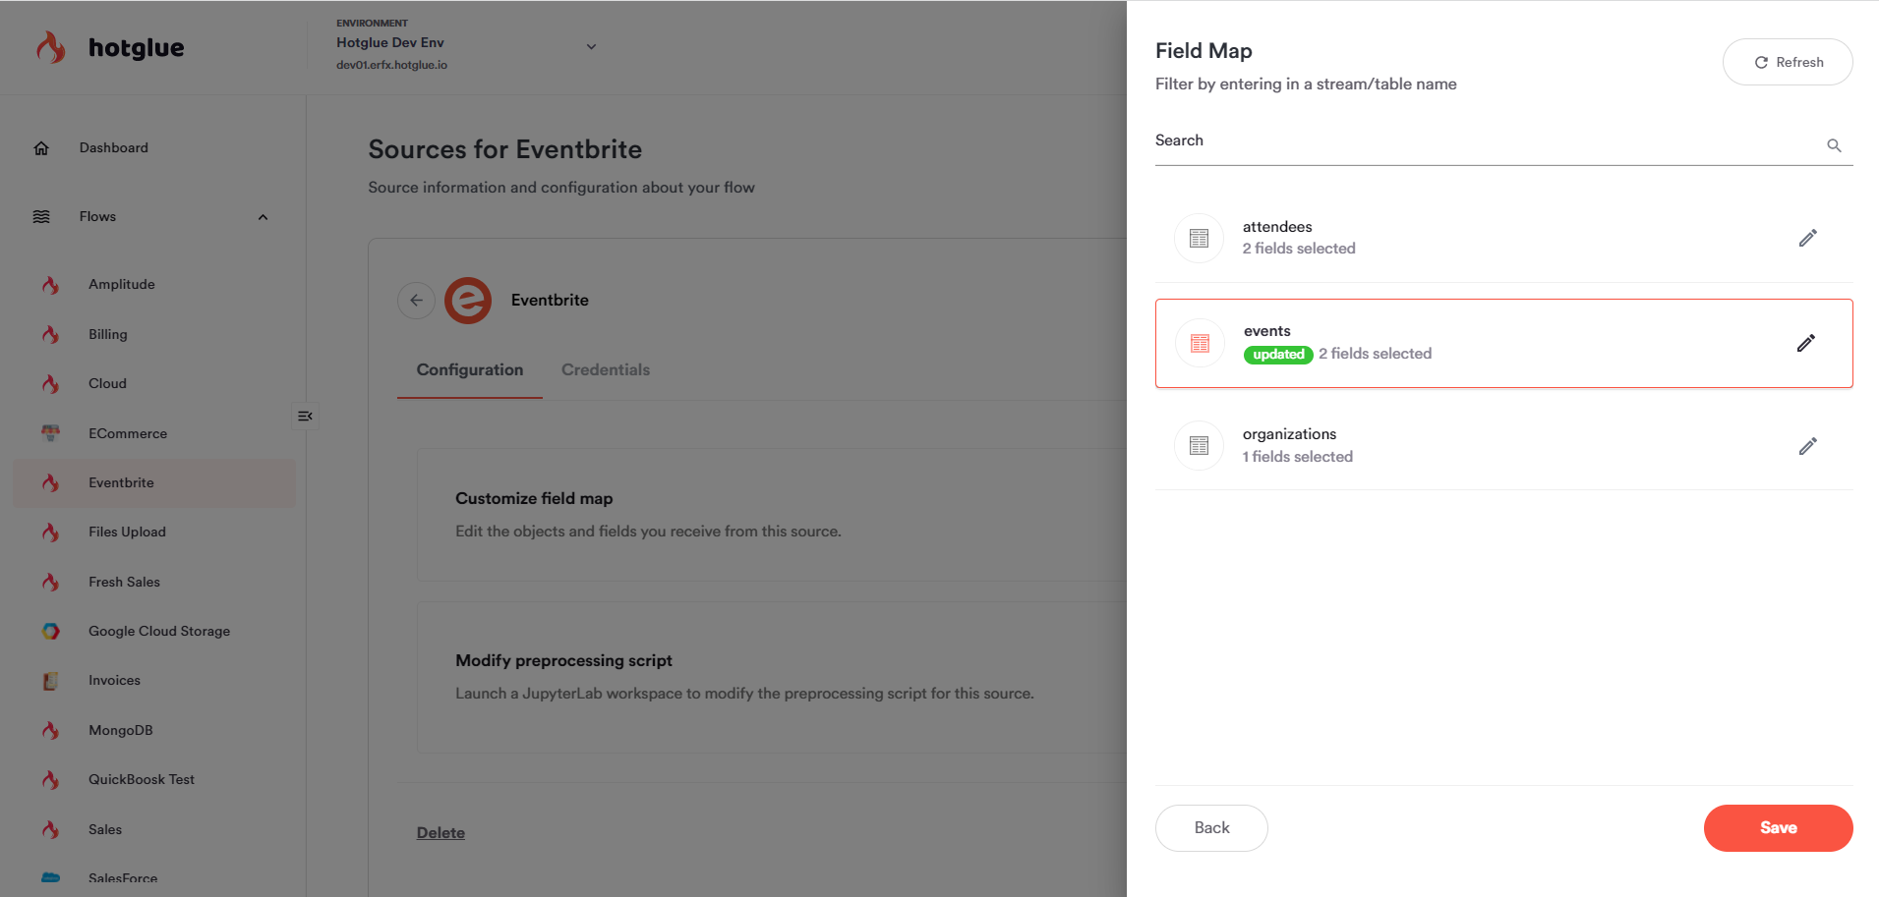Open Dashboard from the sidebar
The width and height of the screenshot is (1879, 897).
pos(113,147)
